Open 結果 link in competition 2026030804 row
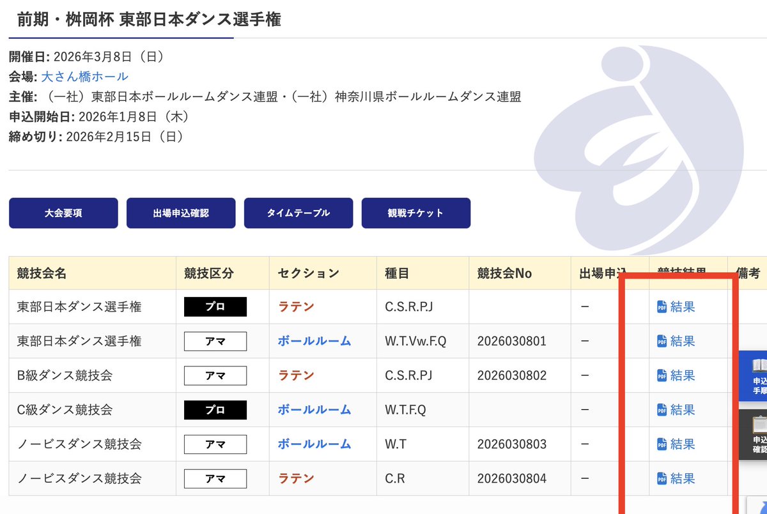 click(683, 479)
